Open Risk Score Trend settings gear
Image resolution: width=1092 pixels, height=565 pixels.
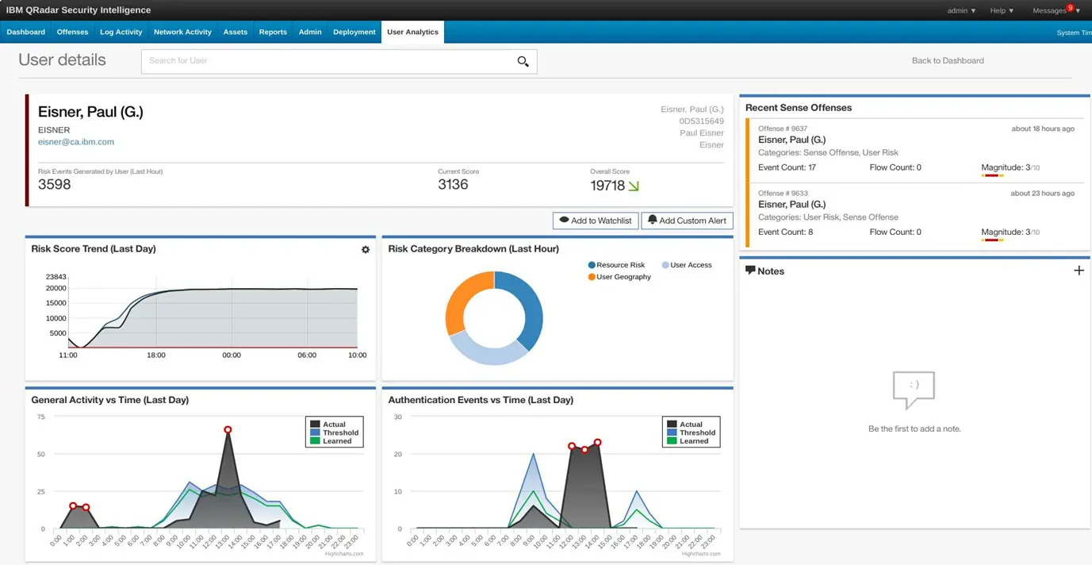click(366, 250)
